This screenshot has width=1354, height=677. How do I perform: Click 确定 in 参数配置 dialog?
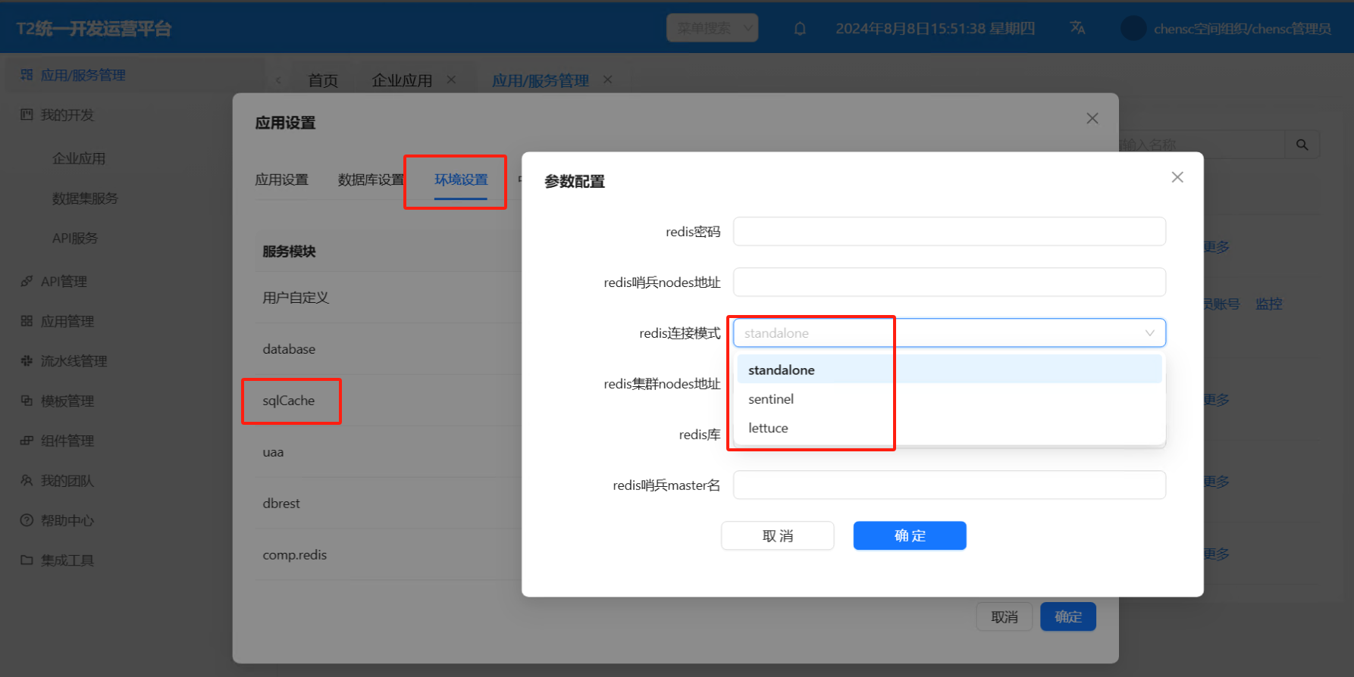click(910, 536)
